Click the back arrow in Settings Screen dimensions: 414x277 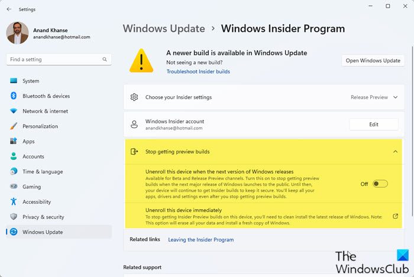[x=9, y=9]
